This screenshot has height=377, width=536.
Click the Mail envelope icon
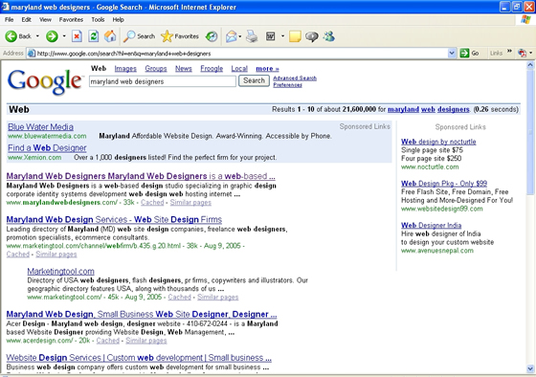click(232, 36)
